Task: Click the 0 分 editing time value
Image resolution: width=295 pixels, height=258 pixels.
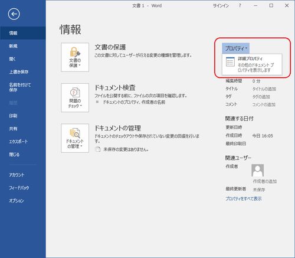Action: (256, 81)
